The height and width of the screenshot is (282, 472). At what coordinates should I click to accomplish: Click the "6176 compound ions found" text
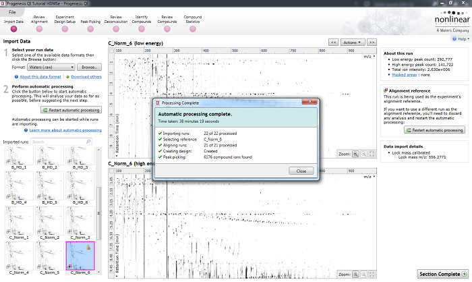[228, 157]
